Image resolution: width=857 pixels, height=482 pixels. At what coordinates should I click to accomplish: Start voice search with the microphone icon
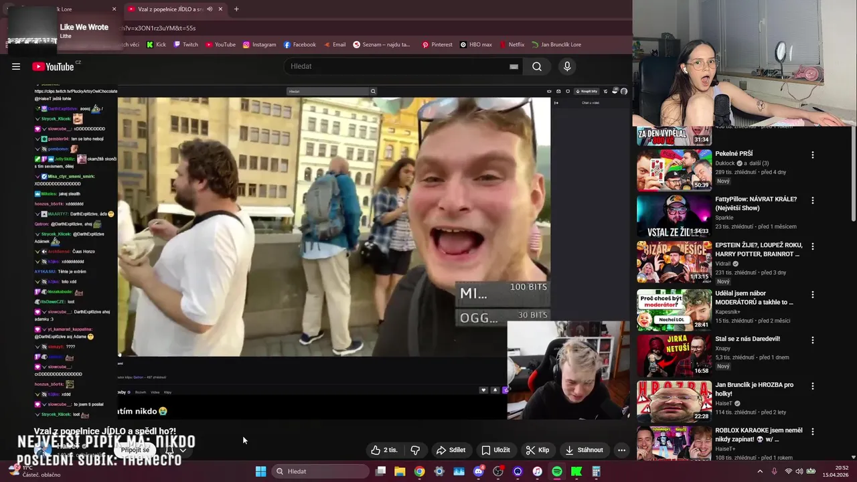(x=567, y=66)
